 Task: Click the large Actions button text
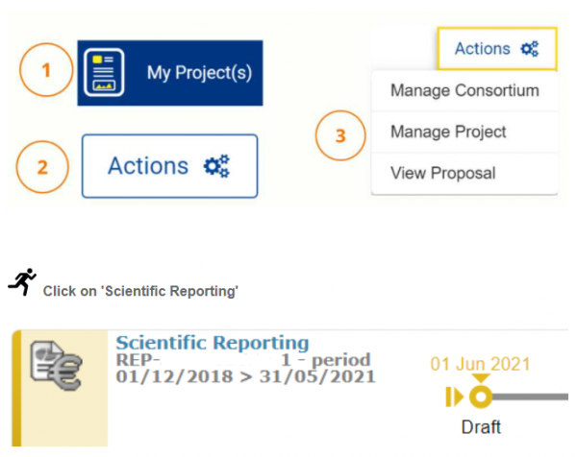tap(148, 166)
